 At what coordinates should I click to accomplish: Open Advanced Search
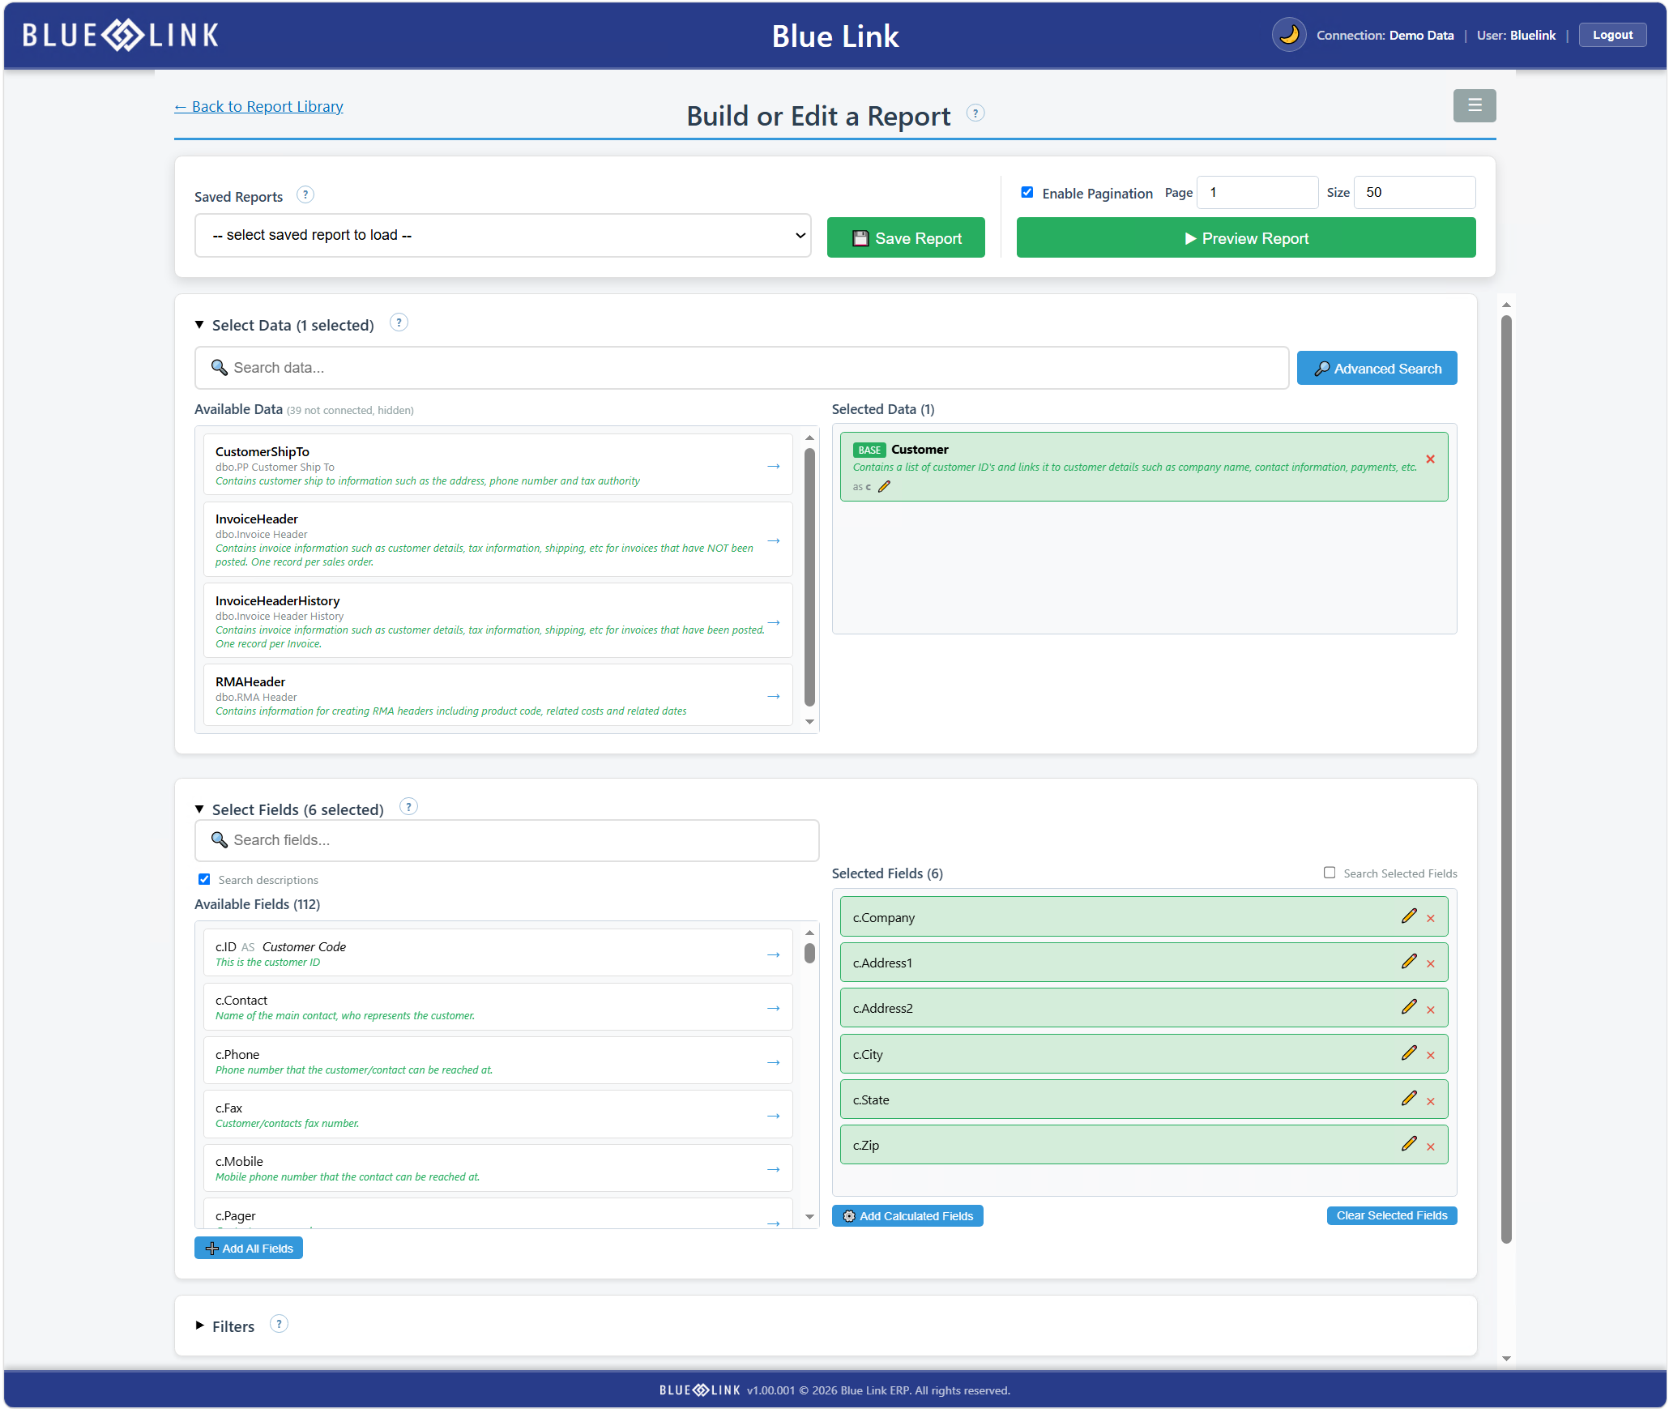1377,368
